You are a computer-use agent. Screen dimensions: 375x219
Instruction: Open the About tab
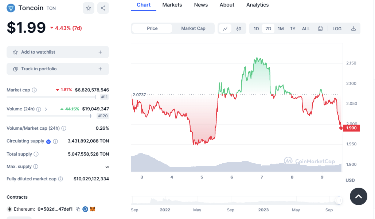click(x=227, y=5)
